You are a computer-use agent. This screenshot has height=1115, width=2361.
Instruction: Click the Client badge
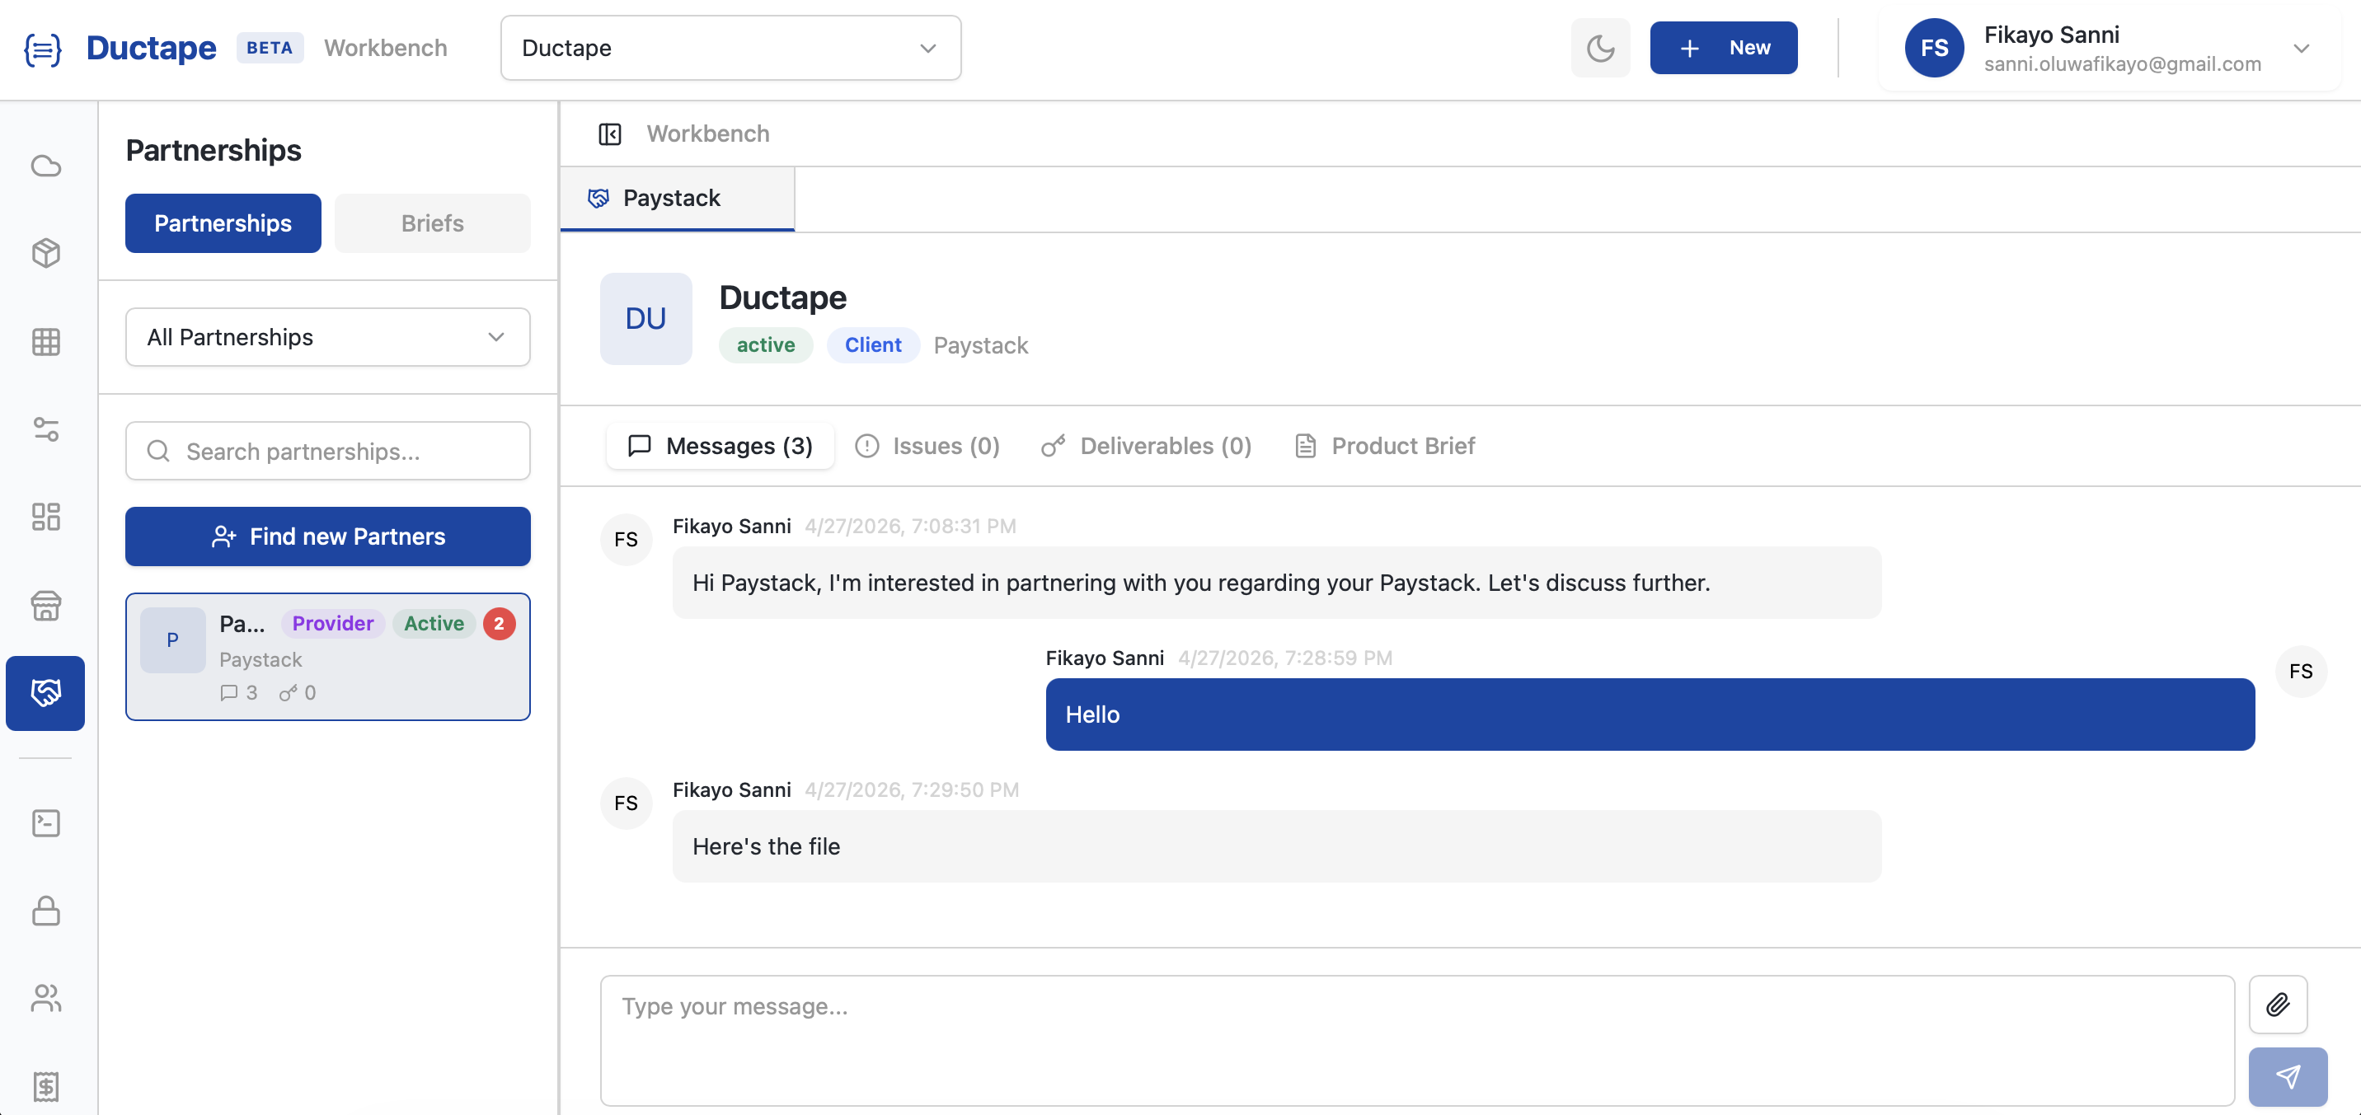tap(872, 345)
